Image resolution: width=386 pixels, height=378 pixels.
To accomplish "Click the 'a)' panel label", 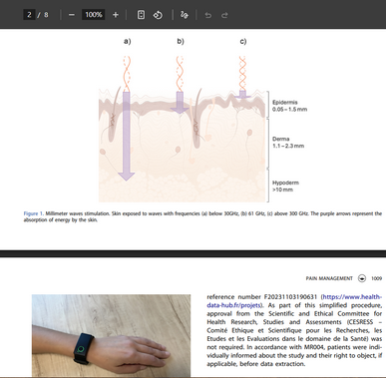I will click(x=128, y=41).
